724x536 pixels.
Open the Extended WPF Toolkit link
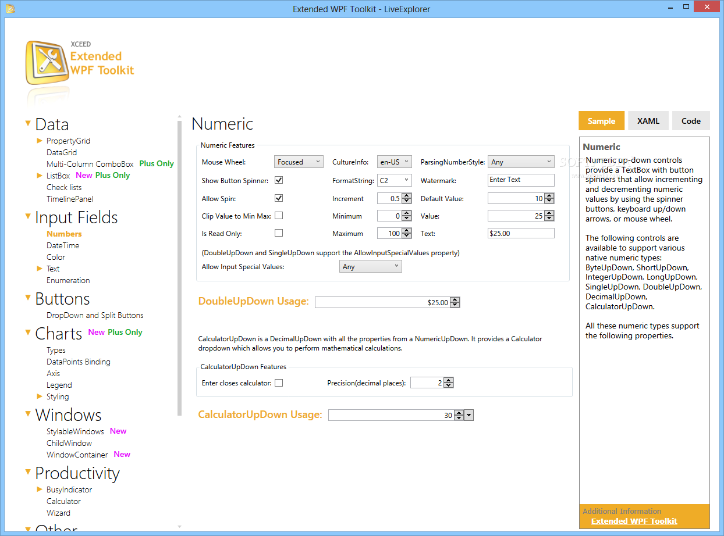click(x=634, y=521)
